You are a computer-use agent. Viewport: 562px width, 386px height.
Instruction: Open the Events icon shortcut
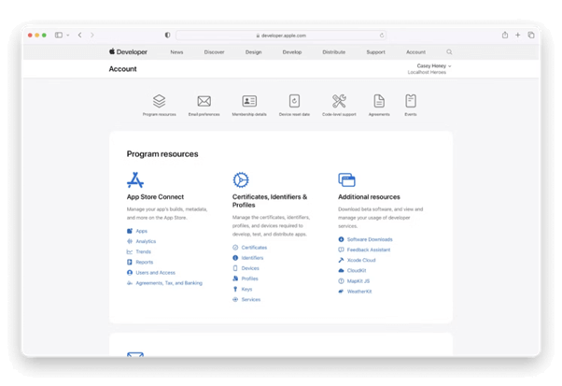[411, 101]
